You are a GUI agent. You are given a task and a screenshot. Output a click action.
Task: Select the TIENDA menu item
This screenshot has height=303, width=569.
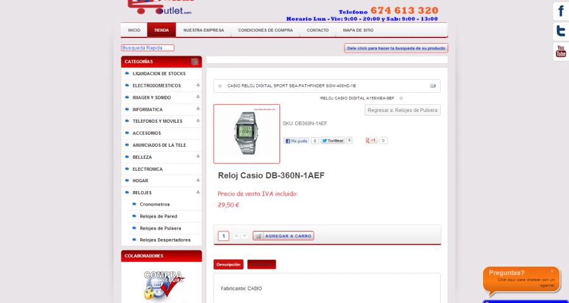click(x=161, y=30)
